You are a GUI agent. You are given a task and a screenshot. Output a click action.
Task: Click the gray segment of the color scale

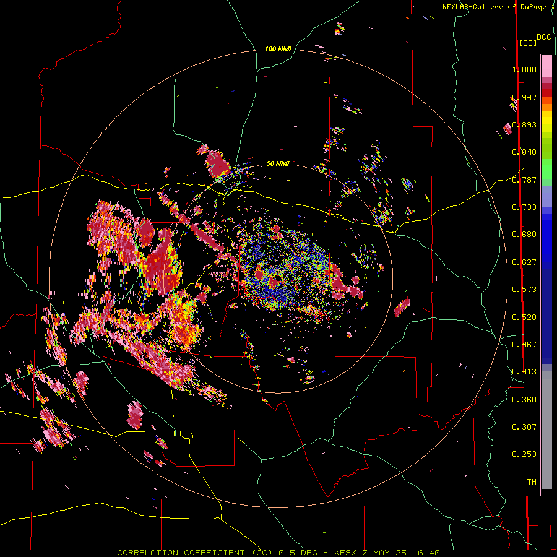546,430
